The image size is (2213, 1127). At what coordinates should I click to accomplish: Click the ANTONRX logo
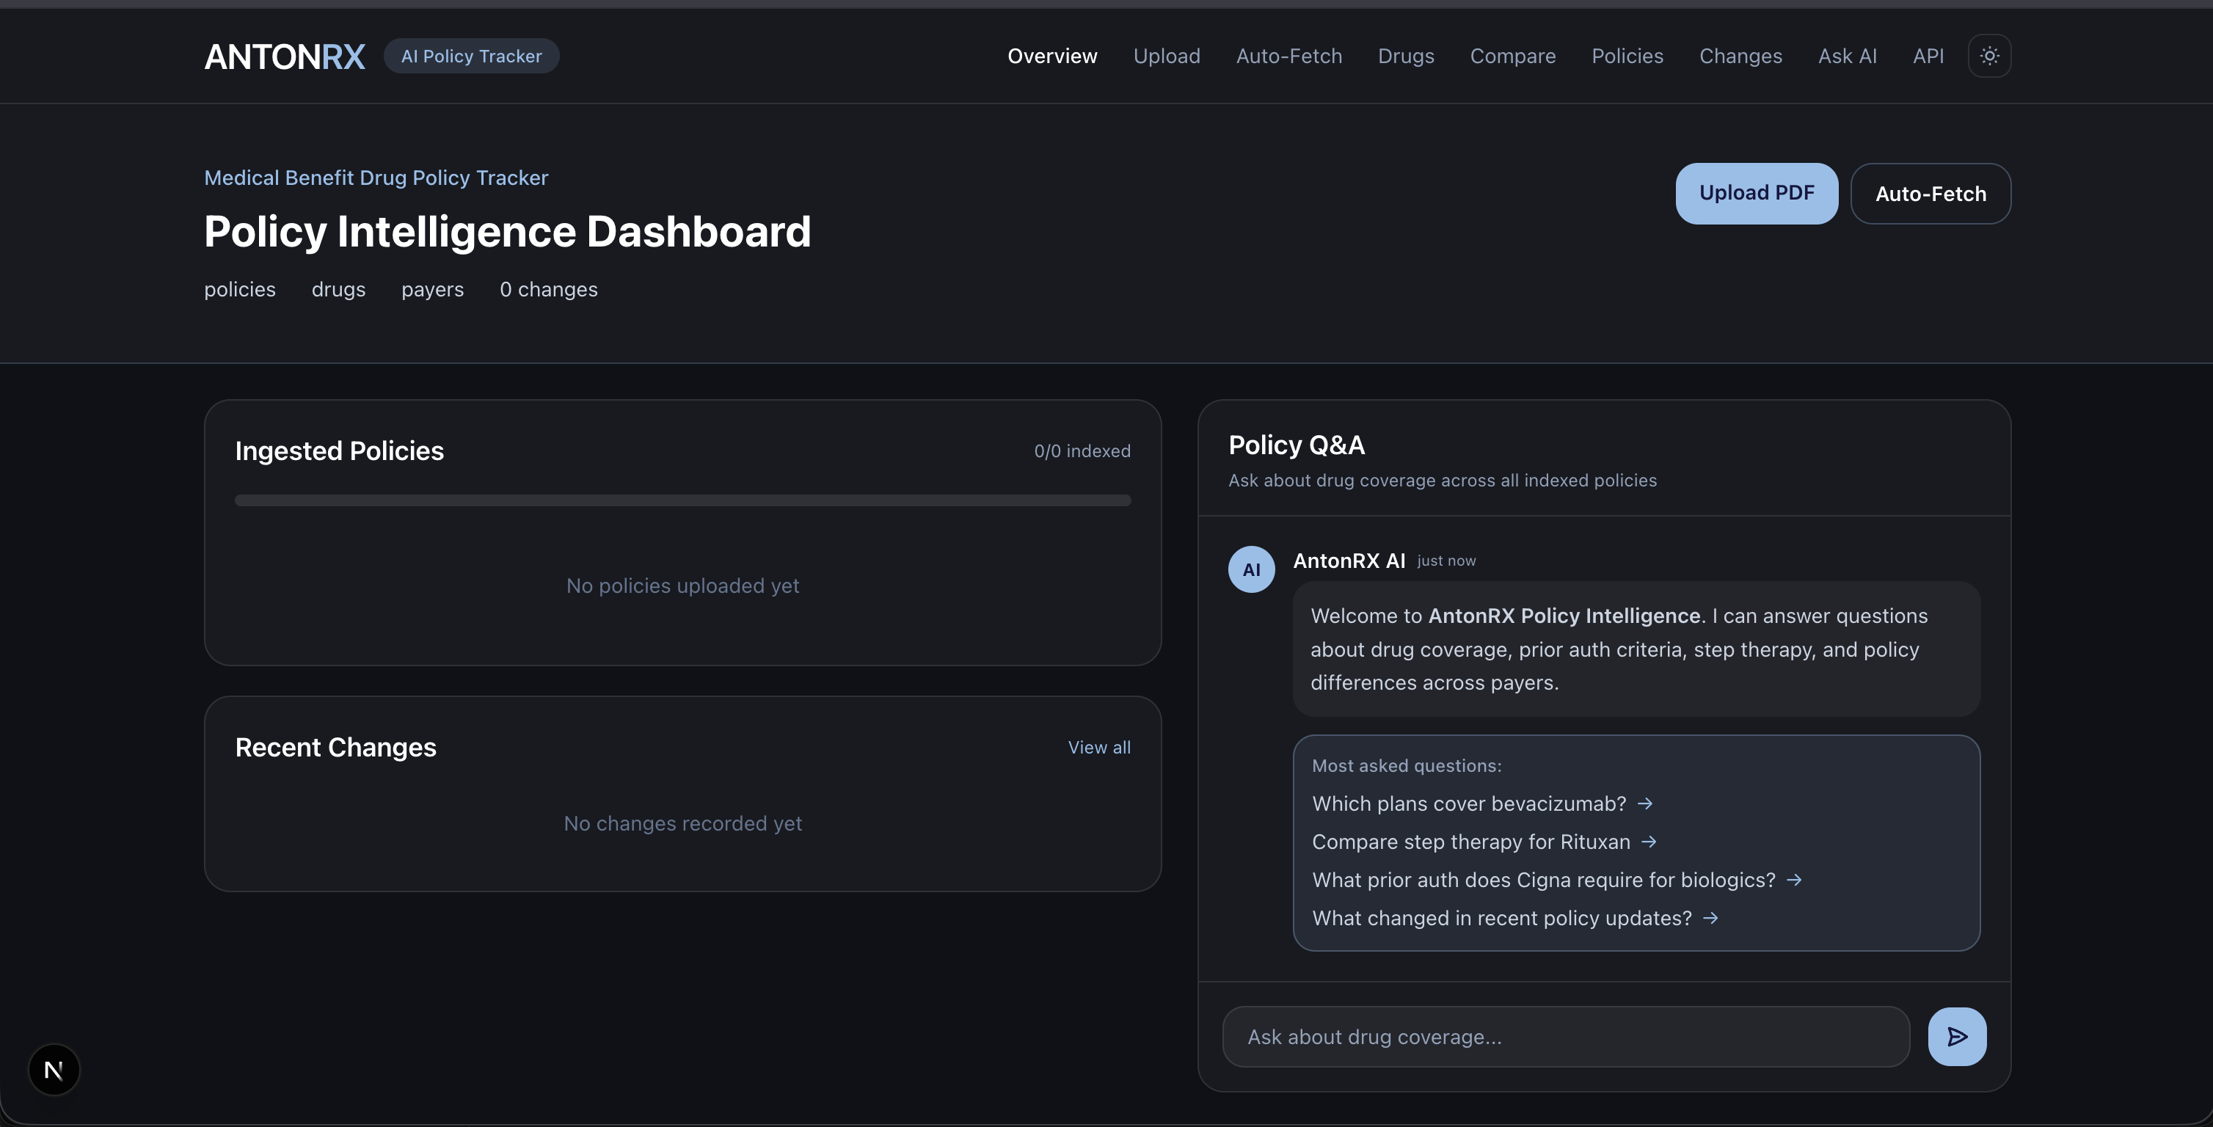click(x=285, y=56)
